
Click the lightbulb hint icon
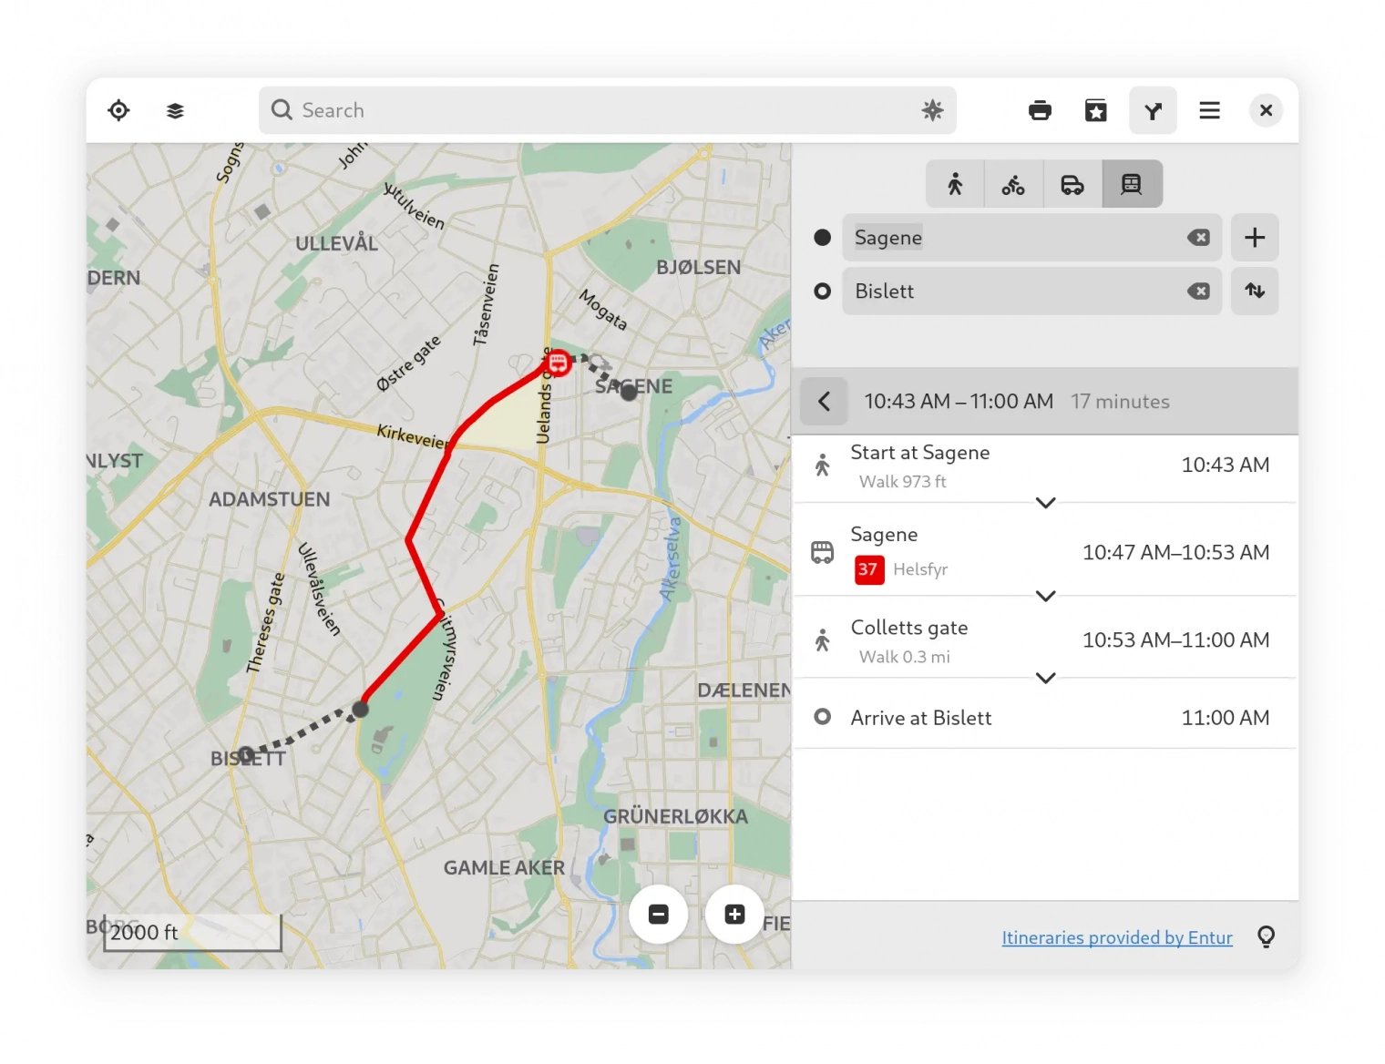coord(1266,936)
